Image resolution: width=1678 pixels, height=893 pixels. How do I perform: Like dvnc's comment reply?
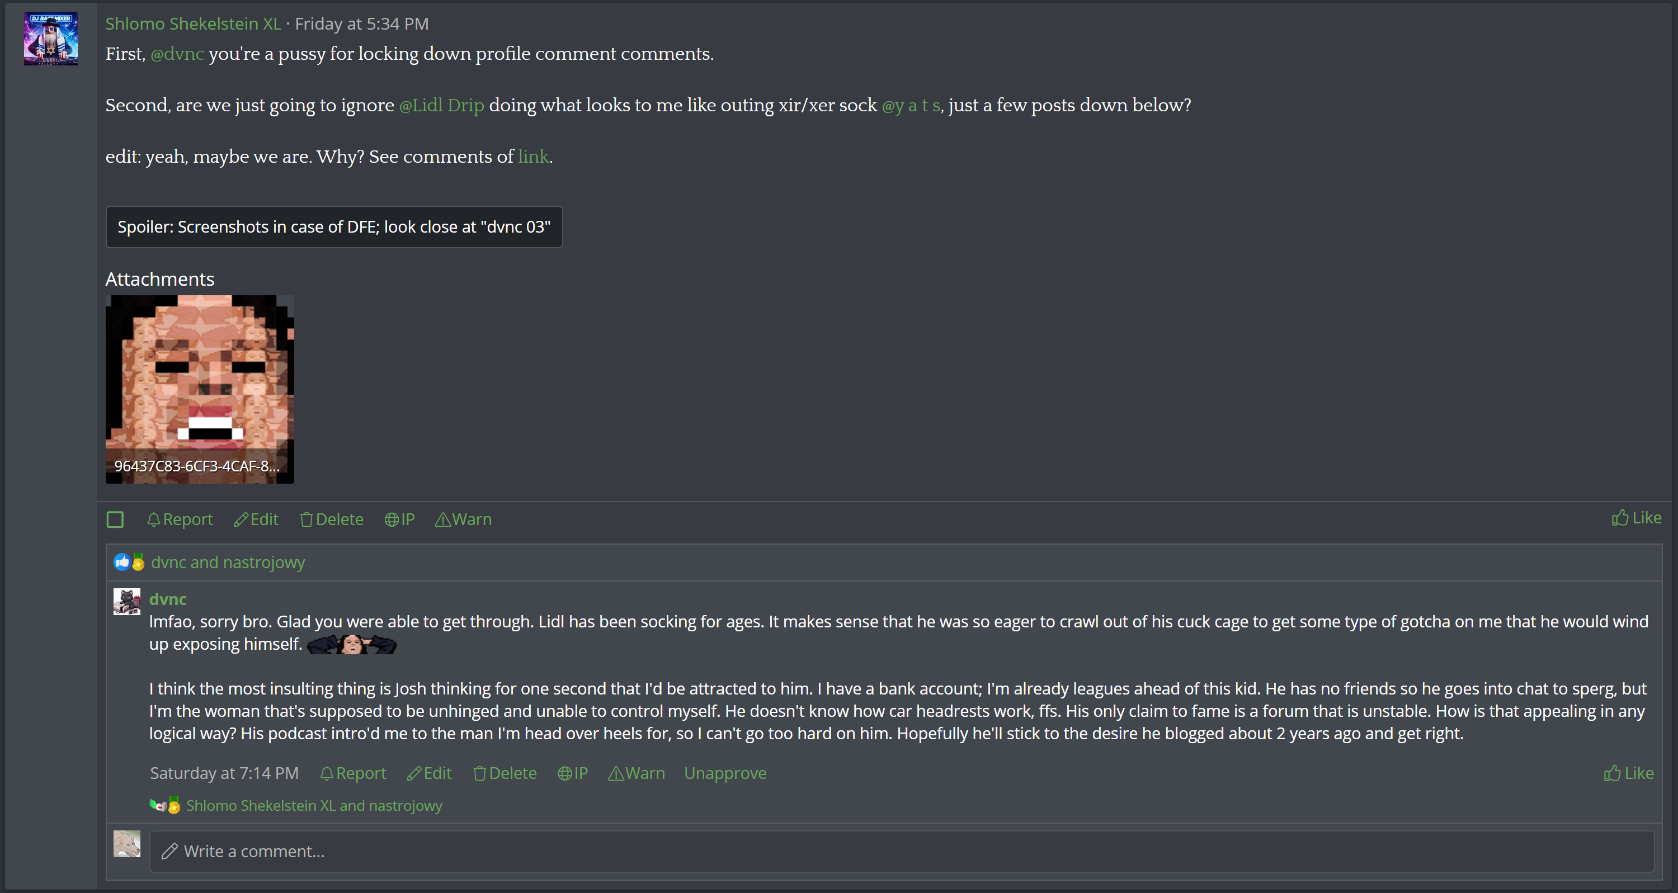[1628, 773]
